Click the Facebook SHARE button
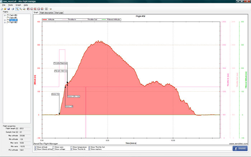Image resolution: width=251 pixels, height=157 pixels. [x=240, y=148]
